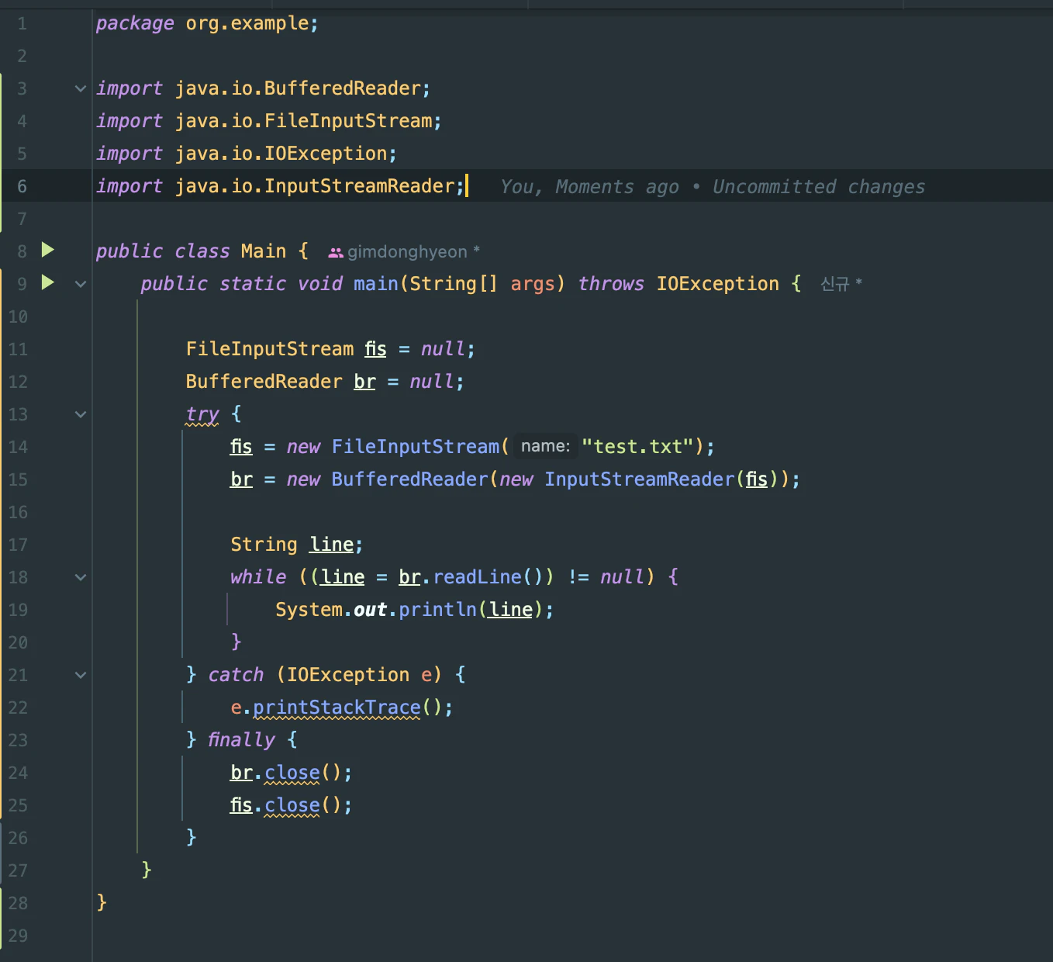Click the Main class name
This screenshot has width=1053, height=962.
(264, 251)
